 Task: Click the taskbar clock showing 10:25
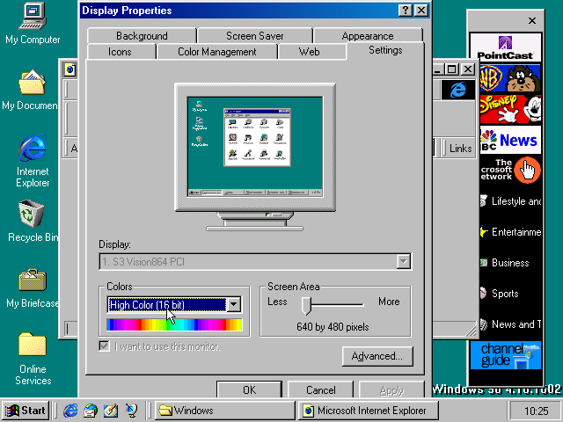(536, 411)
